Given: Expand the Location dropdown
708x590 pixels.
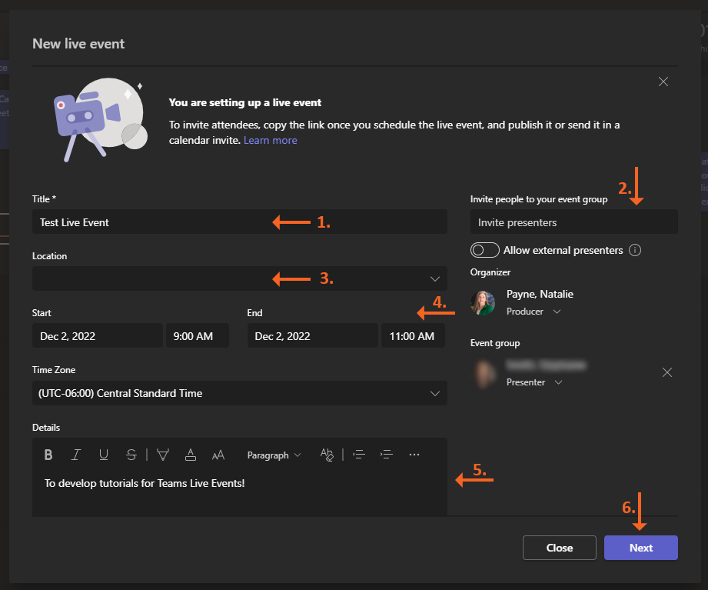Looking at the screenshot, I should point(435,278).
